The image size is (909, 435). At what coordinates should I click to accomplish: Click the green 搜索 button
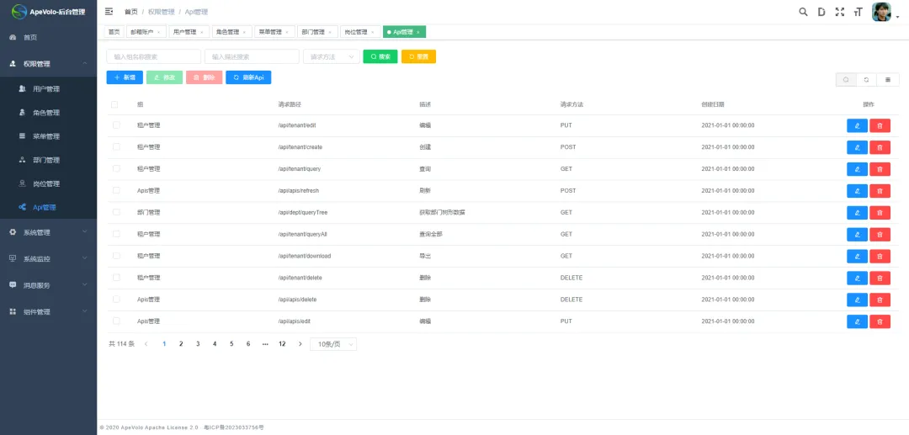pyautogui.click(x=380, y=56)
